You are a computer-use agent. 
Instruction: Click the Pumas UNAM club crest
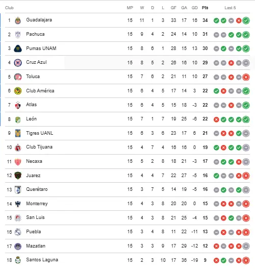[18, 48]
